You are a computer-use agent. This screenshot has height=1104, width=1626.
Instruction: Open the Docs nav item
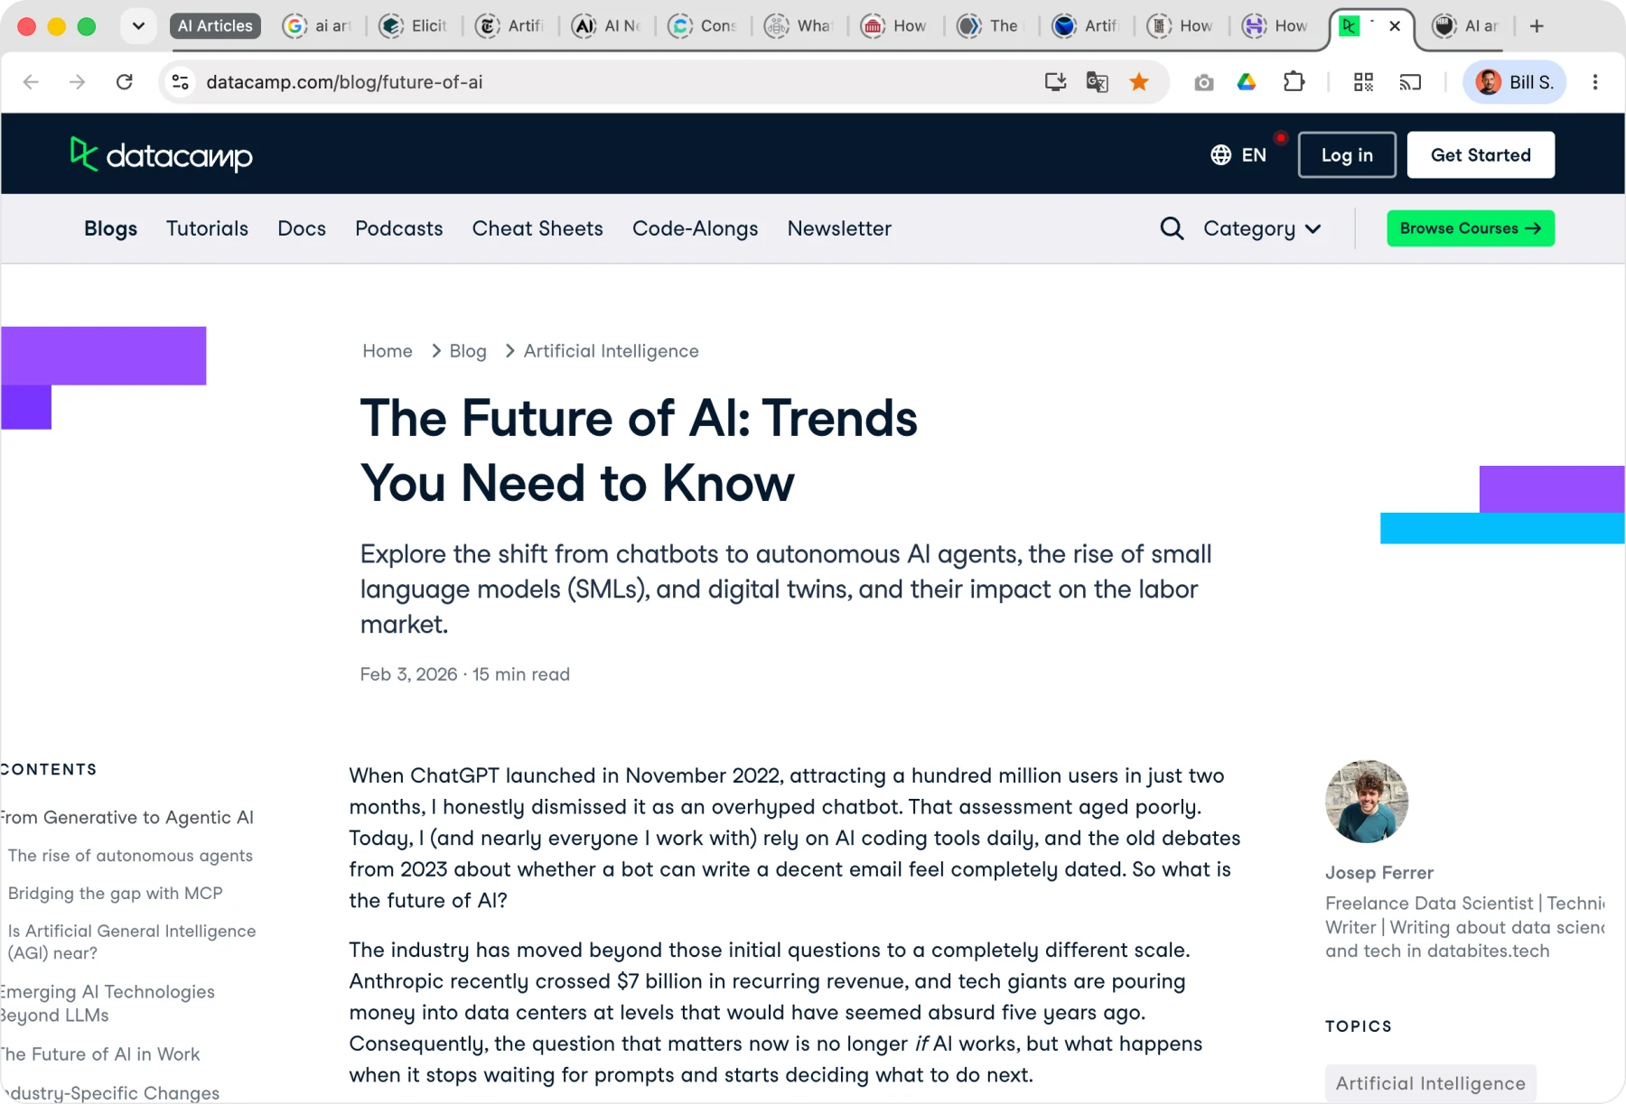[x=302, y=228]
